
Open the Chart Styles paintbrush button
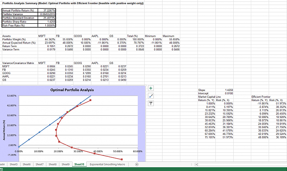tap(151, 96)
